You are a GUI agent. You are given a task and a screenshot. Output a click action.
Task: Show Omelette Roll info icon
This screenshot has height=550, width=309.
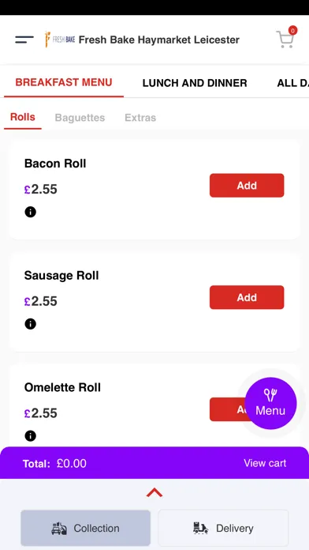coord(31,435)
